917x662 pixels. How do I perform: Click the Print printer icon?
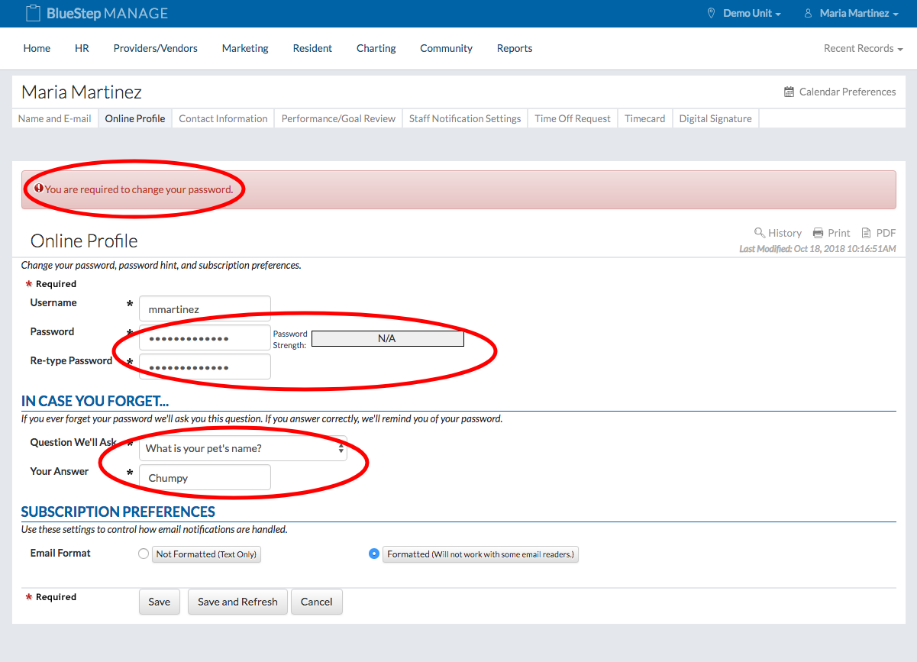pyautogui.click(x=818, y=233)
